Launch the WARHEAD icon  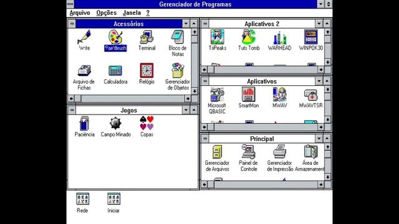click(280, 37)
